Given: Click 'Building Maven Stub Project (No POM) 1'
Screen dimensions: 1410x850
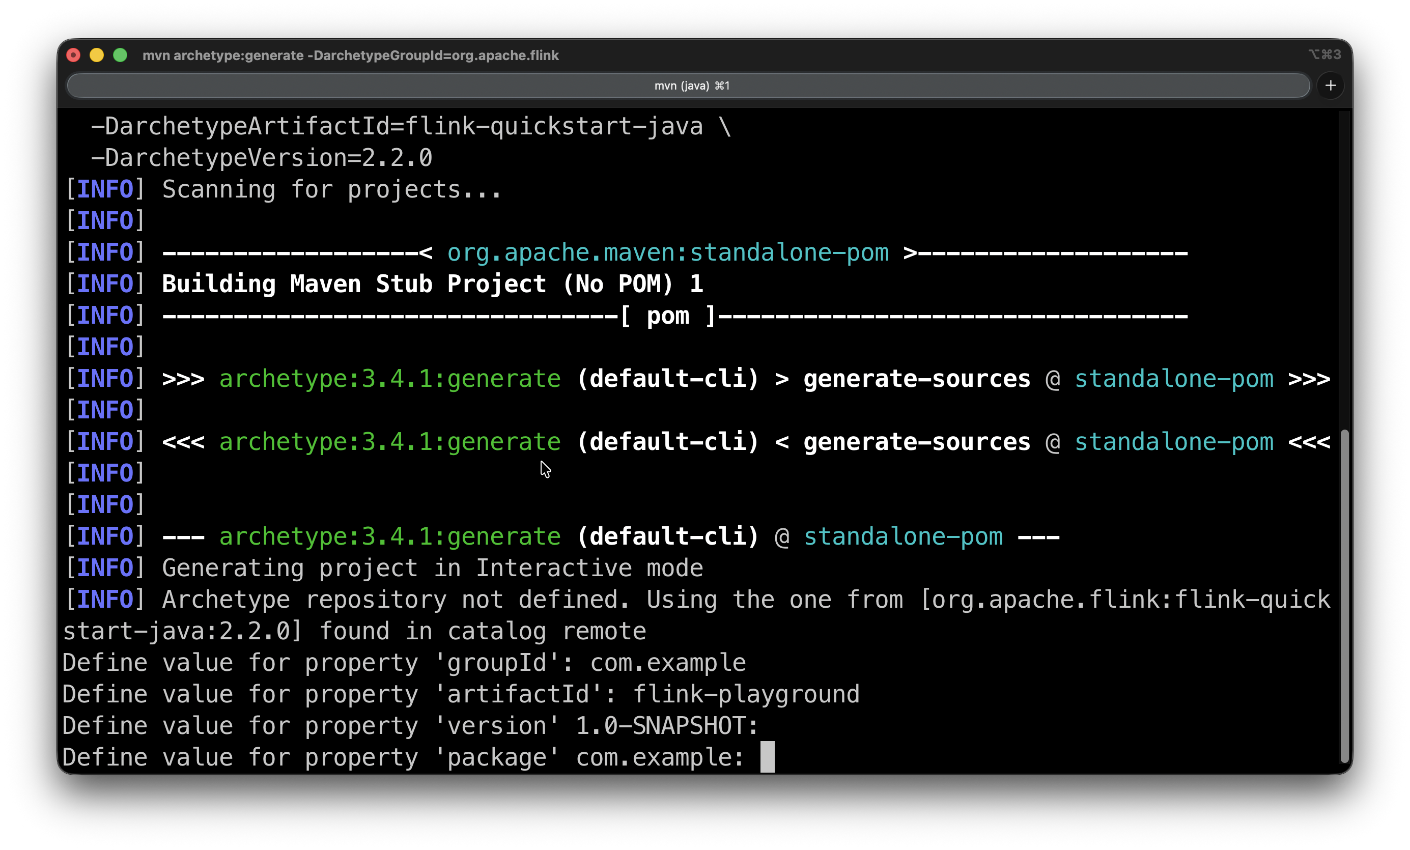Looking at the screenshot, I should pyautogui.click(x=433, y=285).
